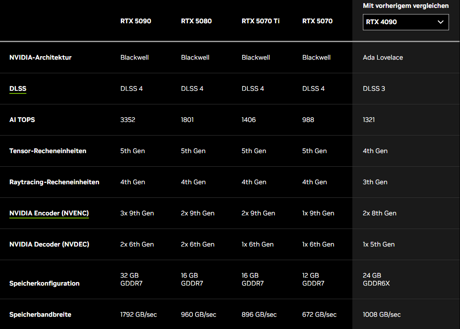Select the RTX 5080 column header
Viewport: 460px width, 329px height.
pos(196,21)
